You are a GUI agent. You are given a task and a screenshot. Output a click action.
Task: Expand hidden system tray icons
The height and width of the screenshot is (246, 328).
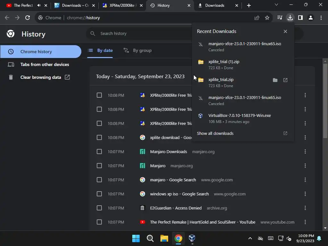coord(250,238)
